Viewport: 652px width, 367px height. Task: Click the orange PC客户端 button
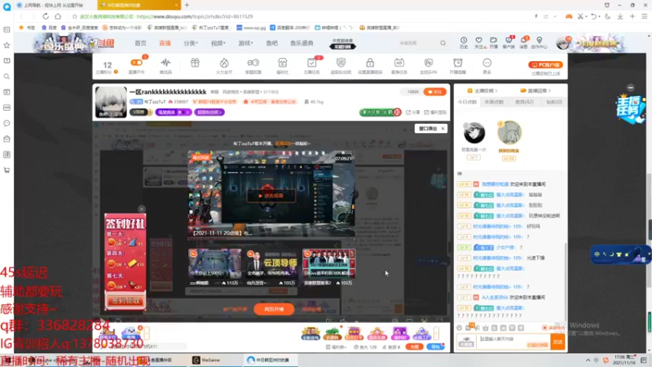(545, 65)
